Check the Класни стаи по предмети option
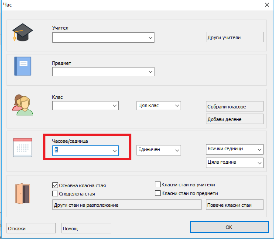The image size is (274, 239). (158, 193)
